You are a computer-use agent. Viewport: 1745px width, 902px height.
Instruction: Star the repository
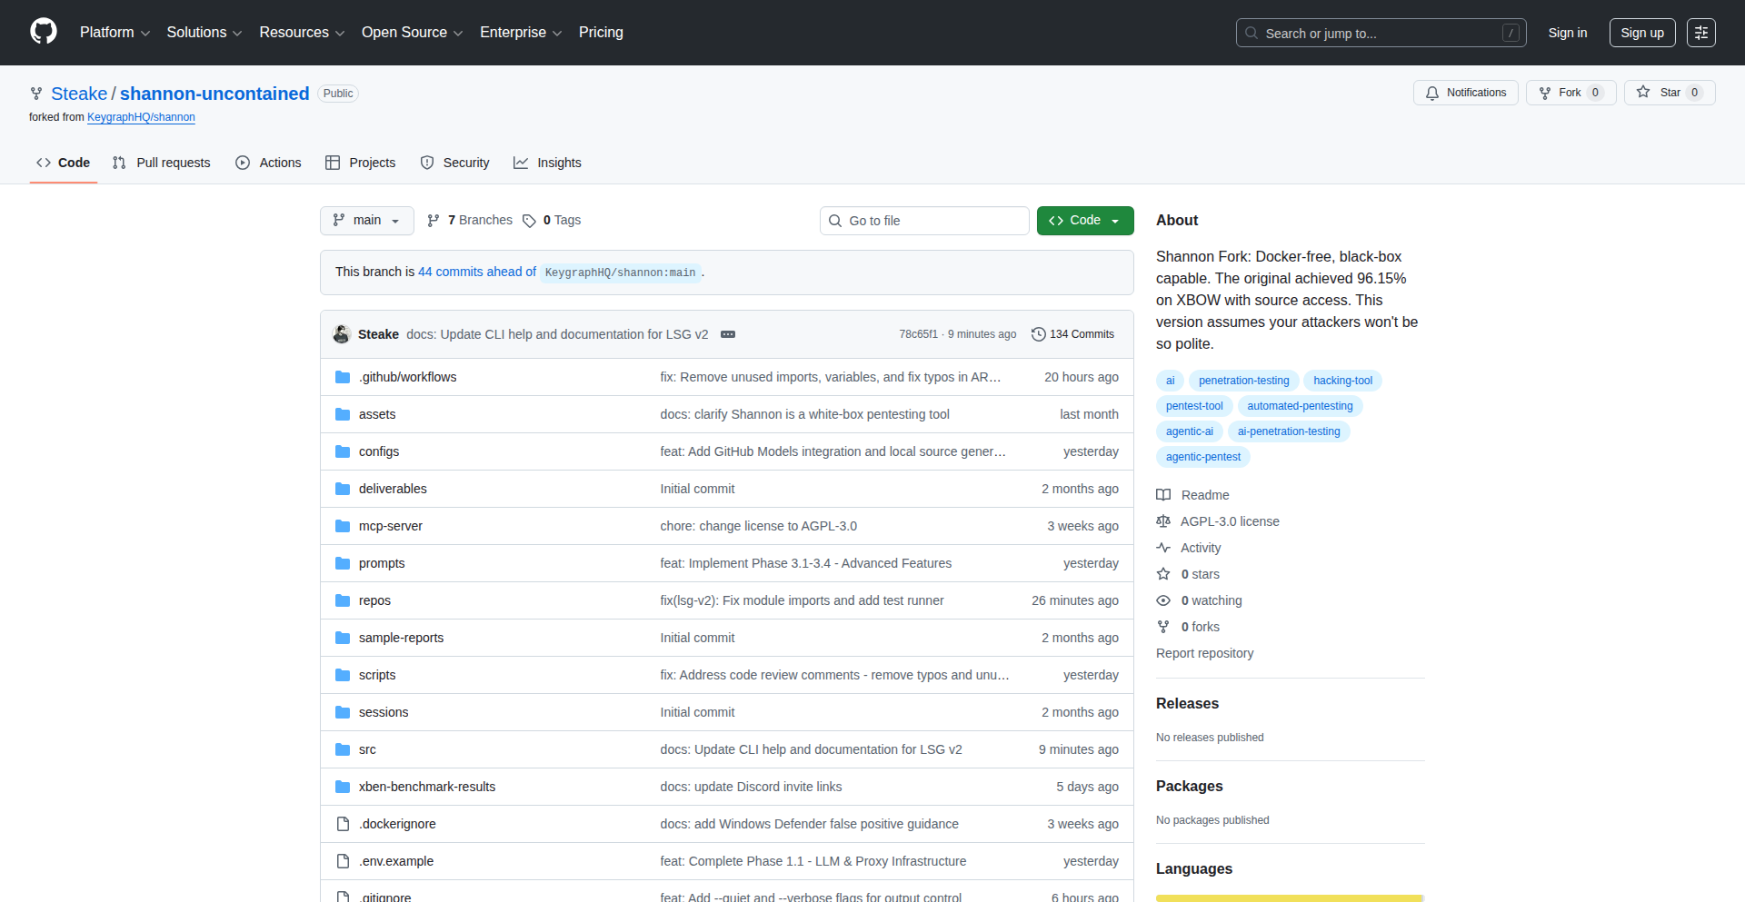point(1669,92)
